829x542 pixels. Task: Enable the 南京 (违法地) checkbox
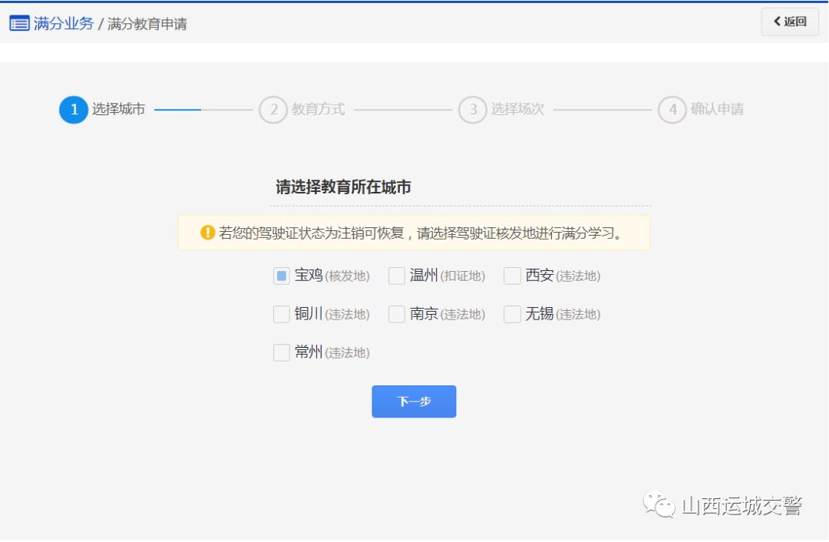coord(397,314)
